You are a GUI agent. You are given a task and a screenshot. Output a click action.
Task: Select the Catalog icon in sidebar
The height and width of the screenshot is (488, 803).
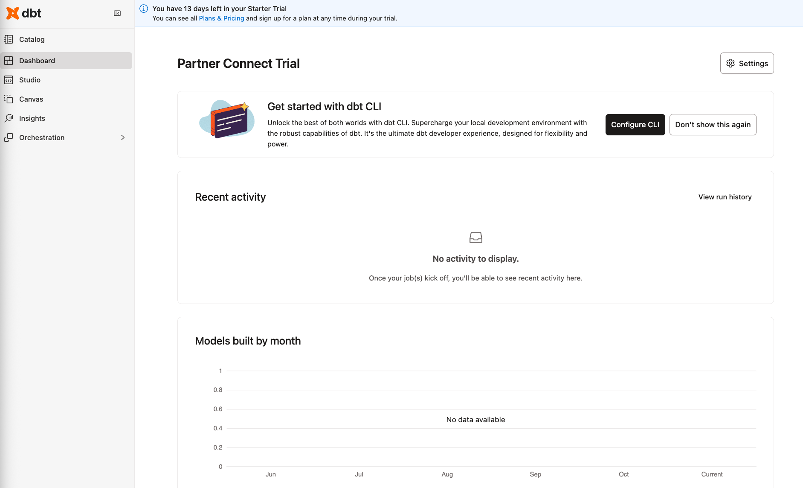[9, 39]
